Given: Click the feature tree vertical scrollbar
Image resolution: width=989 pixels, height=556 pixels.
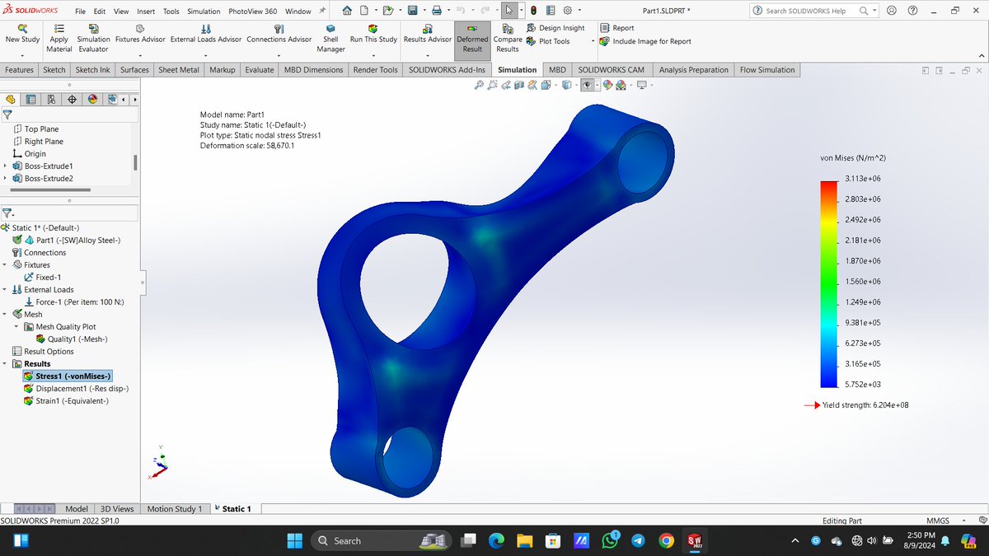Looking at the screenshot, I should [x=134, y=161].
